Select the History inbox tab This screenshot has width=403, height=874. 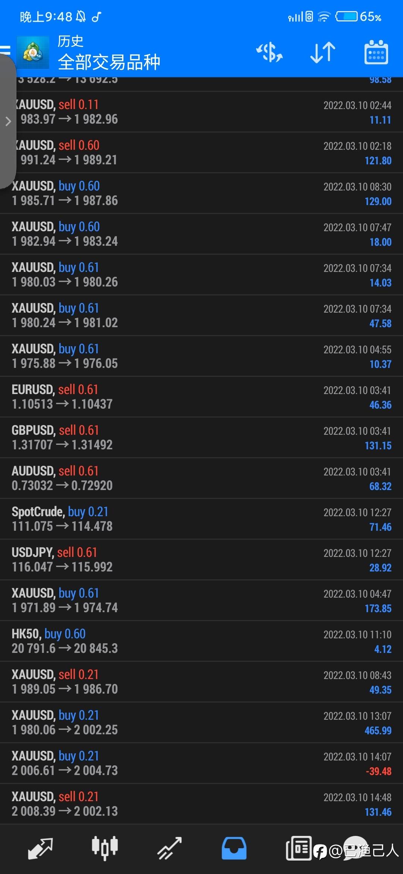coord(234,848)
